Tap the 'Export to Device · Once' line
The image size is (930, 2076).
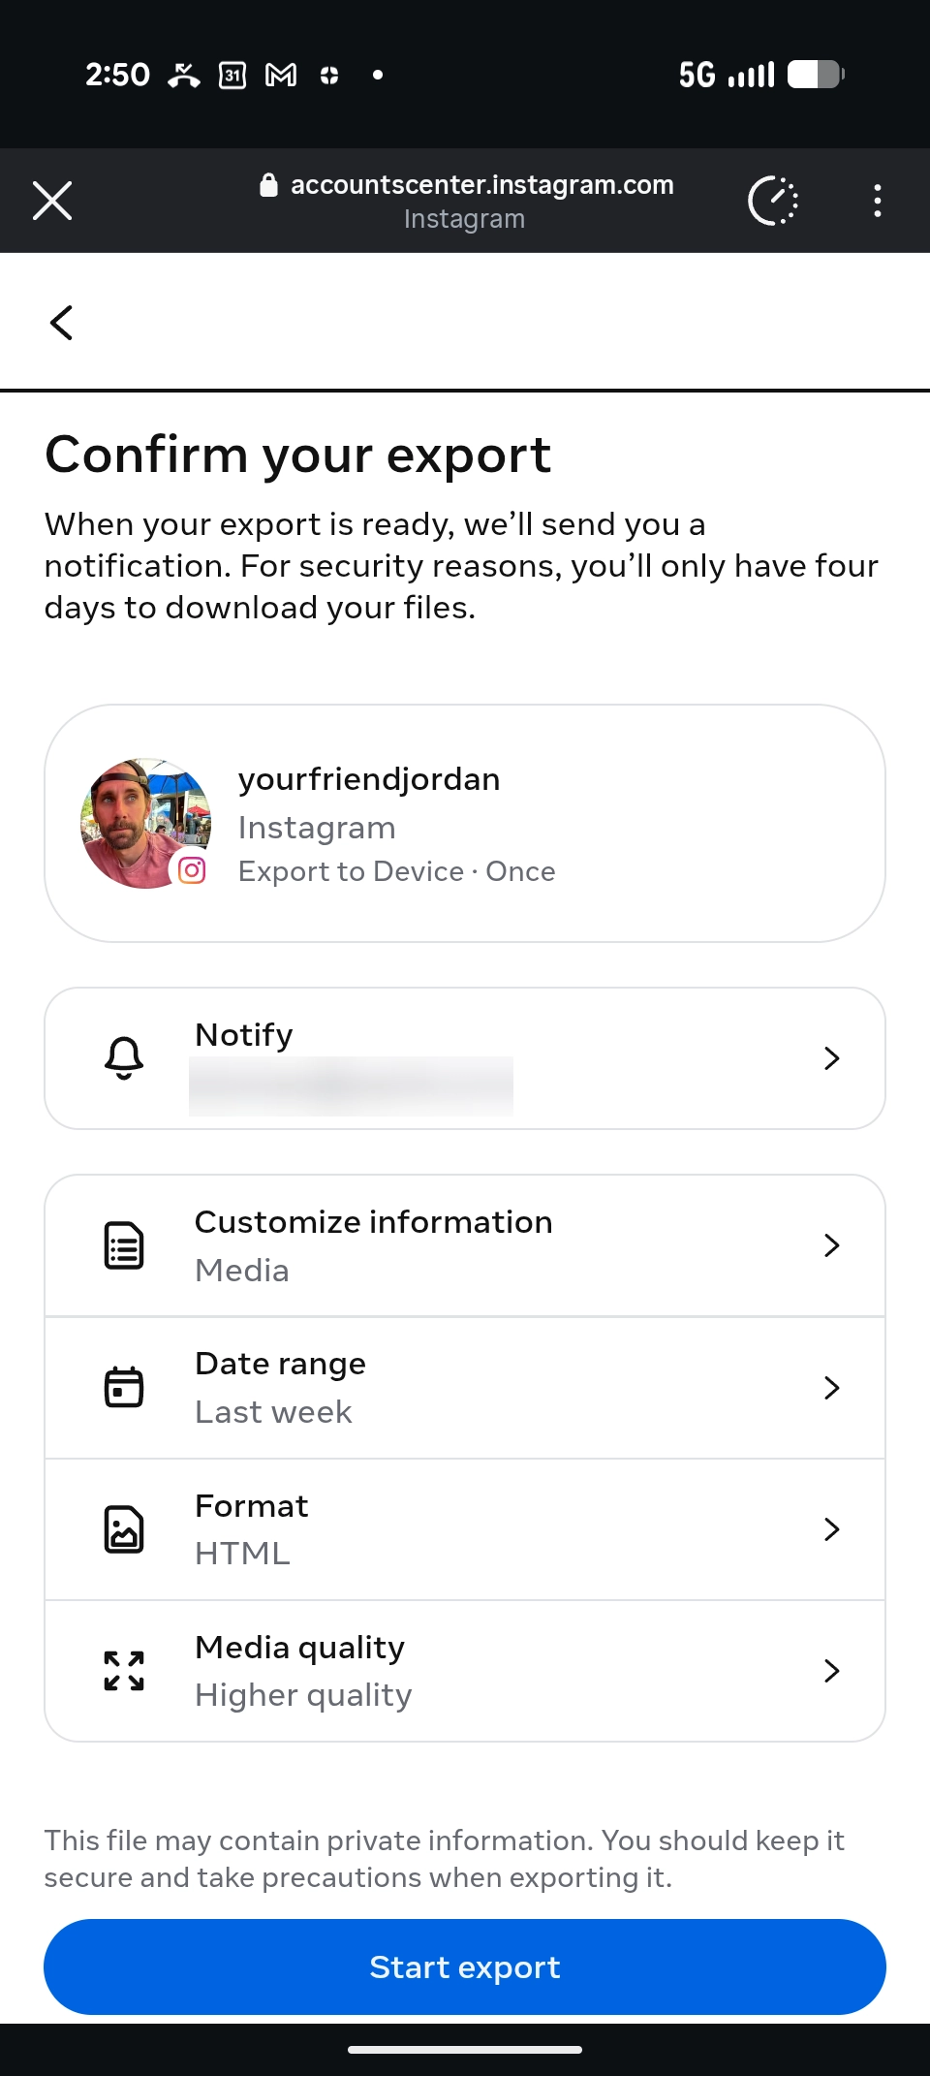(x=397, y=871)
